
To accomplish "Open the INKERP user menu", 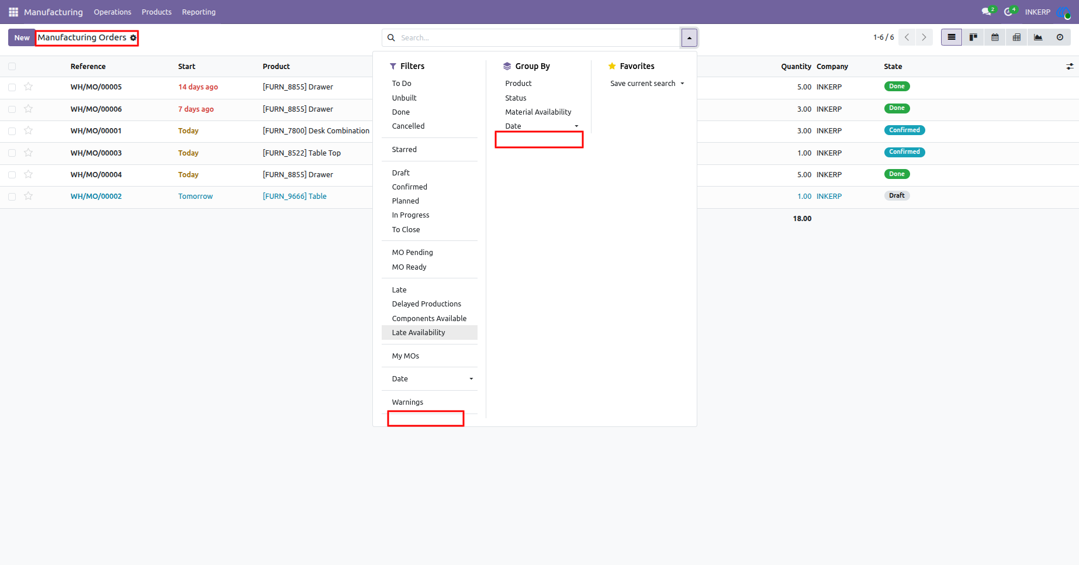I will [1046, 12].
